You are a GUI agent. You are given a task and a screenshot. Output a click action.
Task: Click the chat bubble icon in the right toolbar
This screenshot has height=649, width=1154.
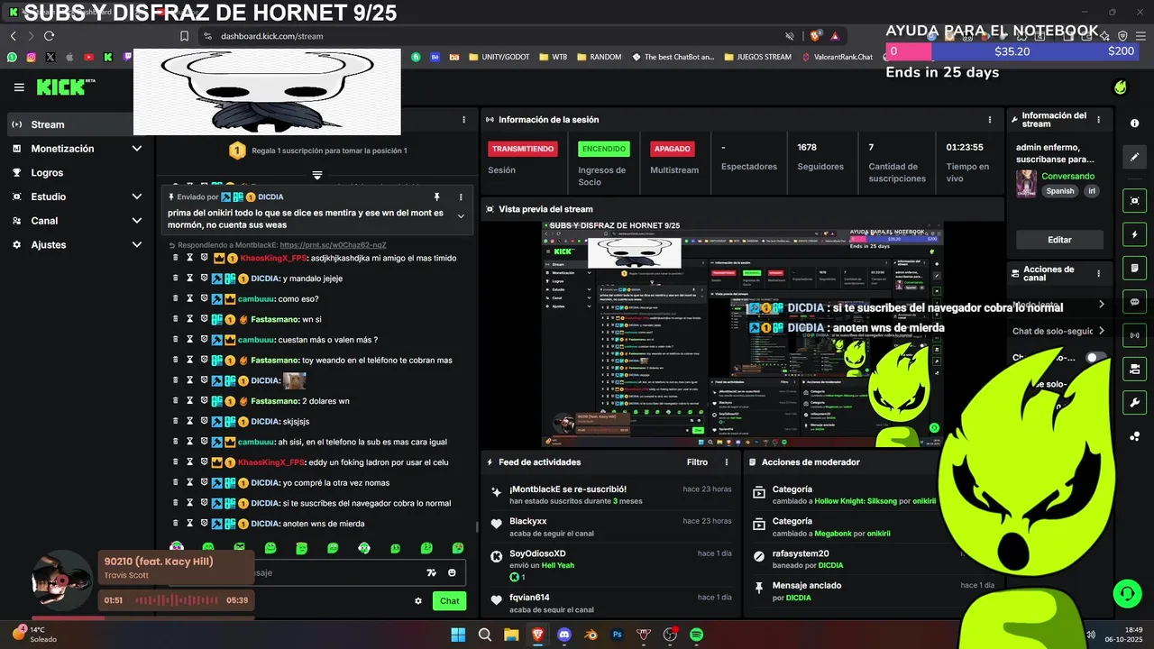1134,302
